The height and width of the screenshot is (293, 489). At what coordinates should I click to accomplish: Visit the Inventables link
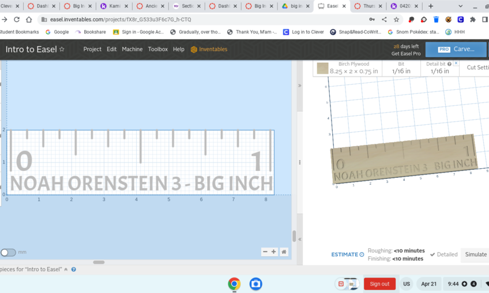[x=209, y=49]
